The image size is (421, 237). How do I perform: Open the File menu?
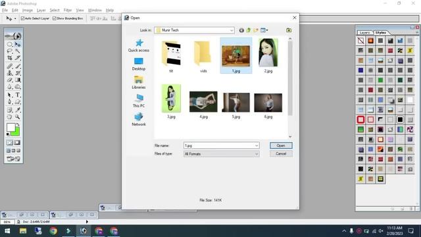(x=5, y=11)
